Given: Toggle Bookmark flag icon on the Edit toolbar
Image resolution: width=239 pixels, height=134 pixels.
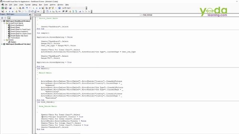Looking at the screenshot, I should coord(80,12).
